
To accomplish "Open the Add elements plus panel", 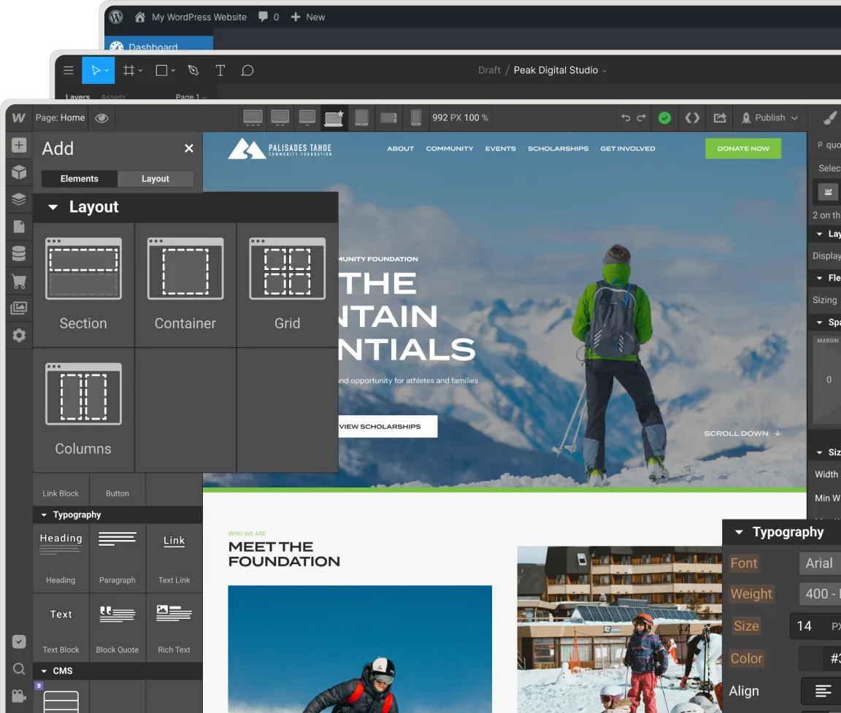I will click(x=19, y=145).
